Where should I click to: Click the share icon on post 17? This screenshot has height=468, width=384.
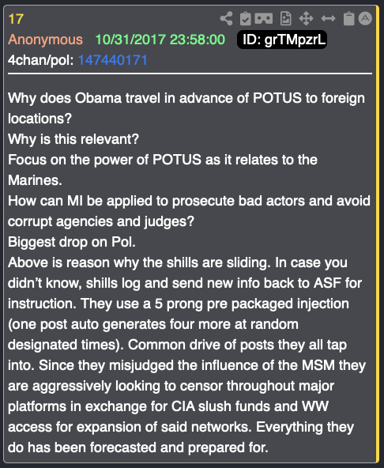[226, 18]
